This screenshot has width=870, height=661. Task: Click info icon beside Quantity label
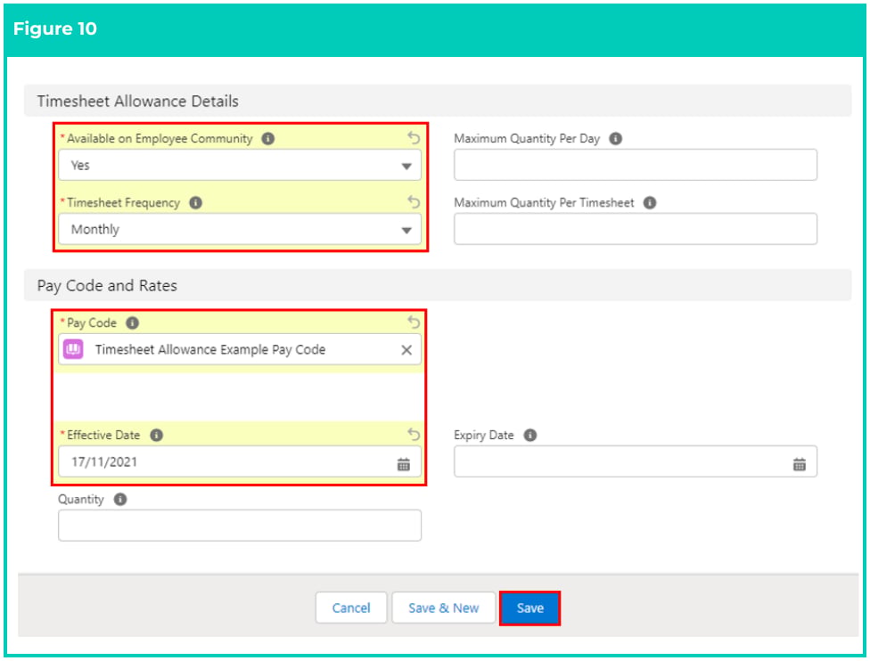click(x=120, y=500)
